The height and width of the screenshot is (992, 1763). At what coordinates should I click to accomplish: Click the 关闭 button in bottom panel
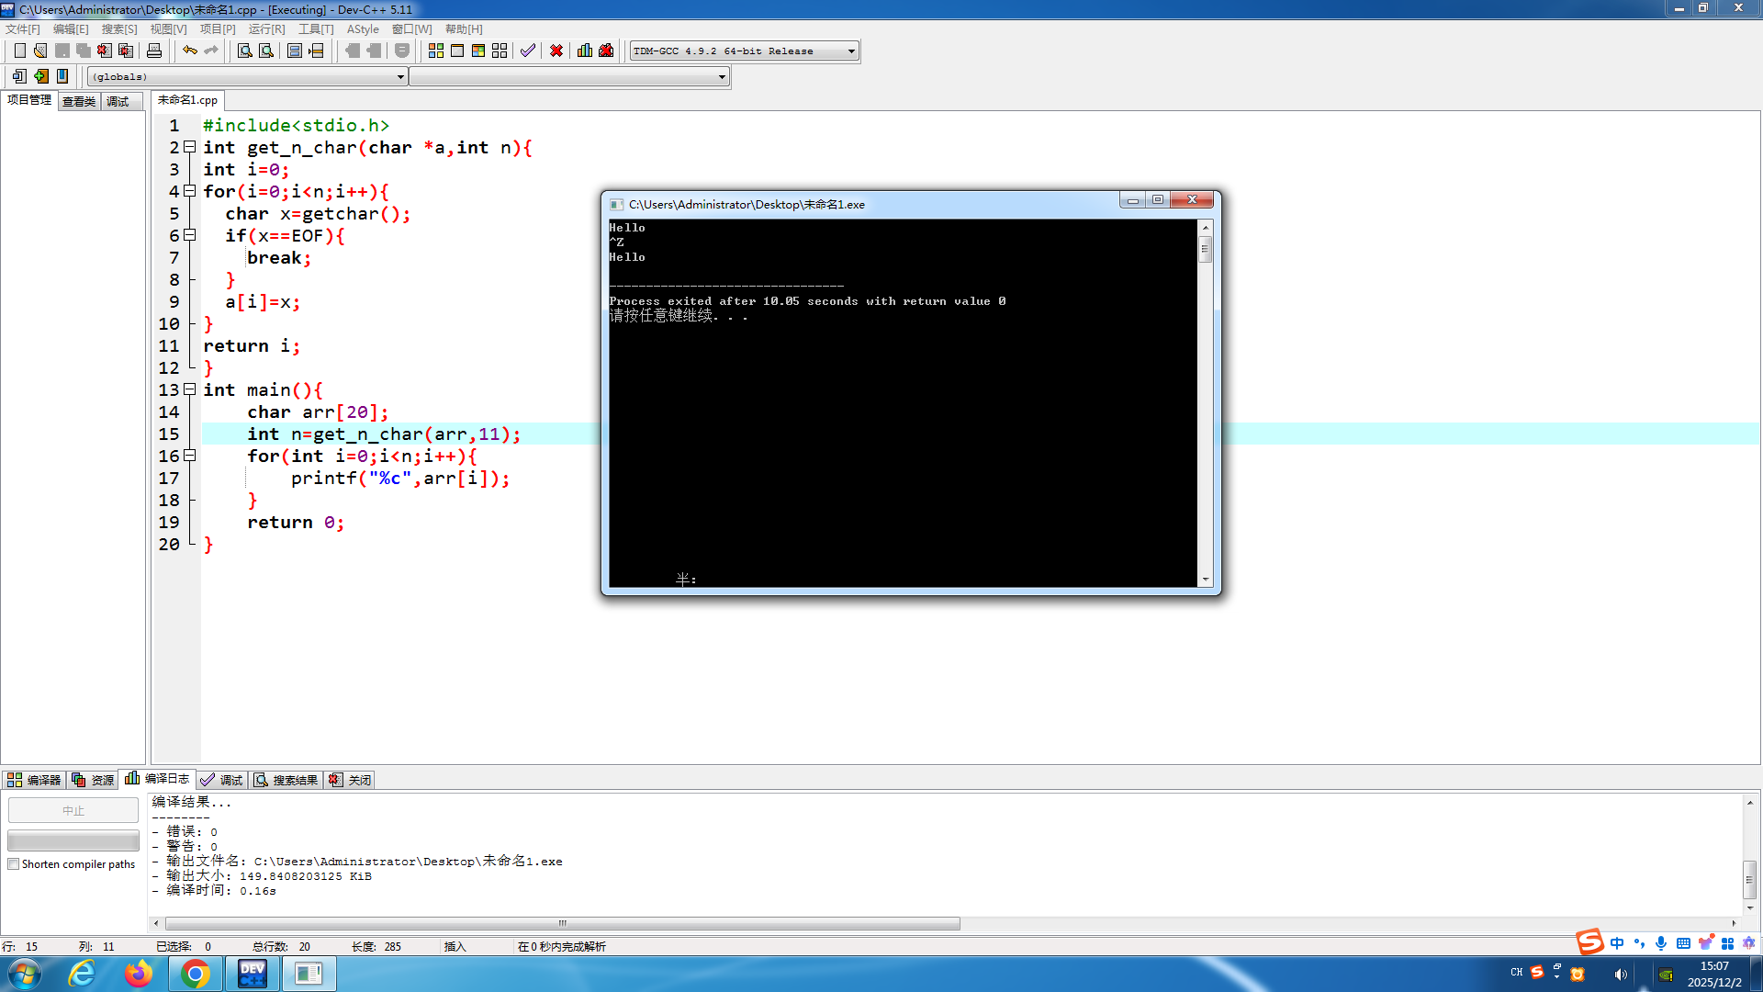(x=351, y=780)
